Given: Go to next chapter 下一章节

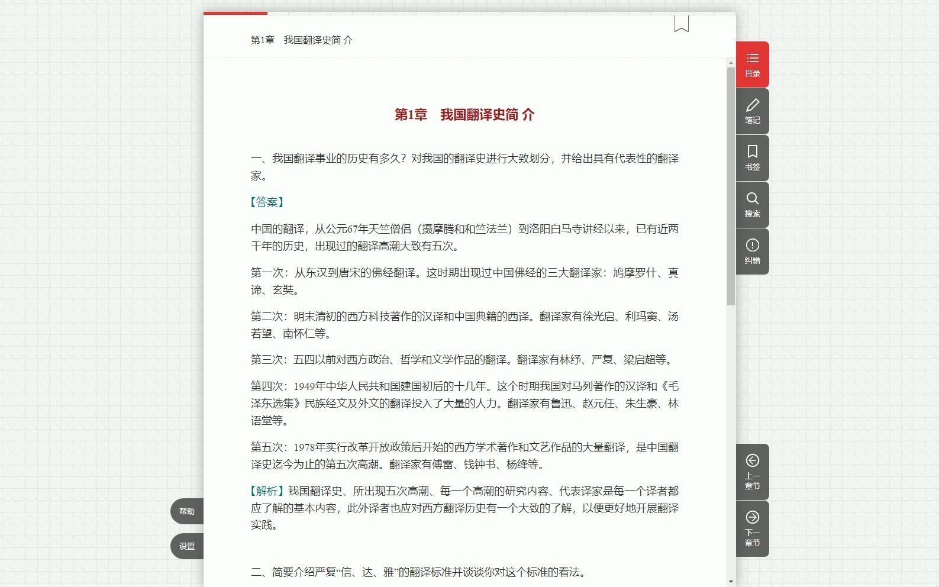Looking at the screenshot, I should click(752, 528).
